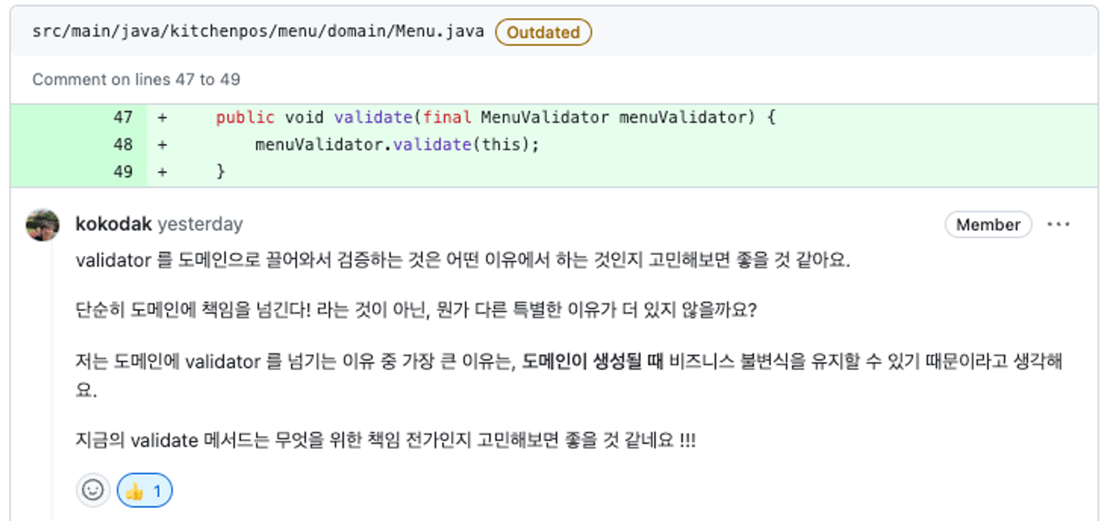
Task: Select line number 47 in diff
Action: (x=123, y=118)
